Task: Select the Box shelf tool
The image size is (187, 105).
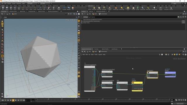Action: 3,8
